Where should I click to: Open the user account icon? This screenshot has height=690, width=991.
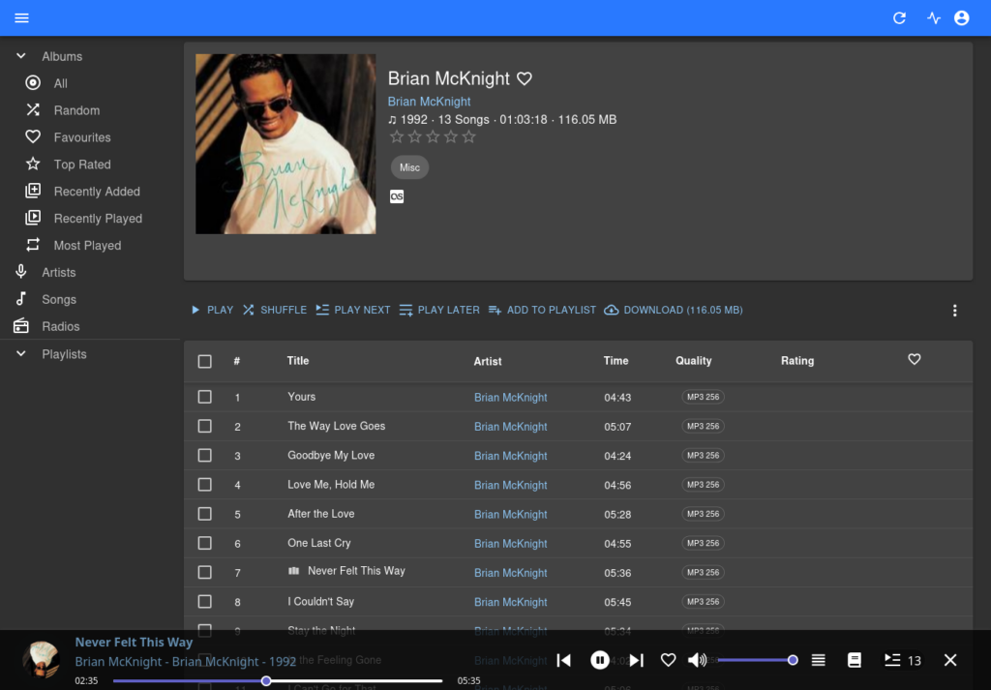pyautogui.click(x=961, y=17)
